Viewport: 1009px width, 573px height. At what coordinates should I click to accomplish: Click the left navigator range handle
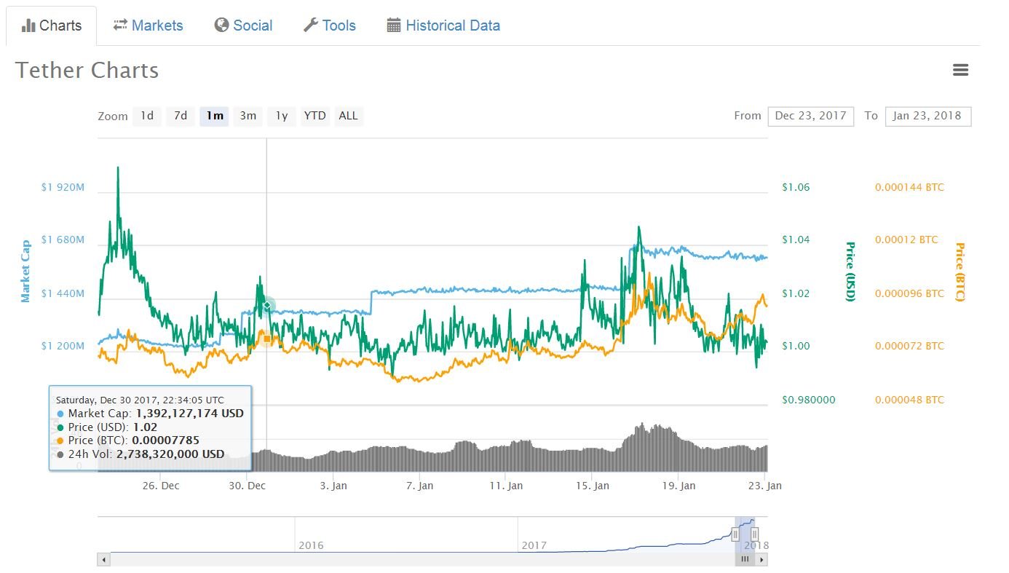coord(735,534)
